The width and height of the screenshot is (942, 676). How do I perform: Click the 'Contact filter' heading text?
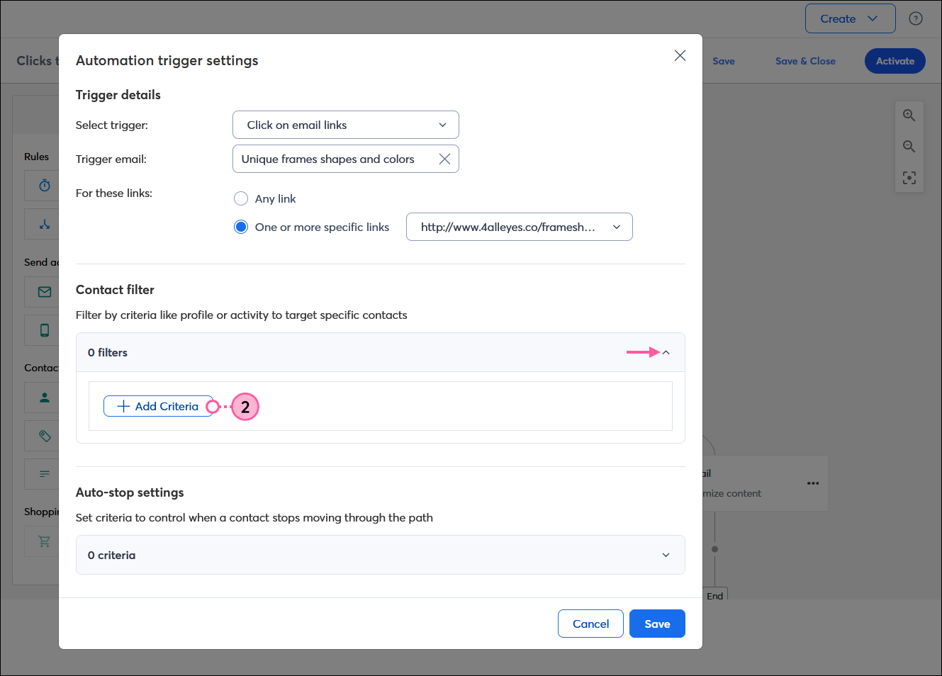tap(115, 290)
